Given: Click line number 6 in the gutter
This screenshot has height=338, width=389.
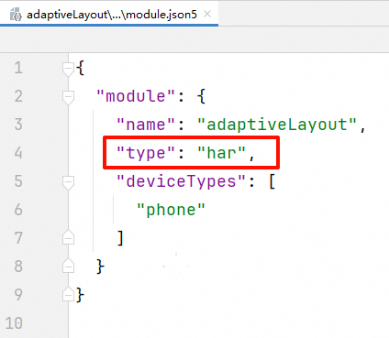Looking at the screenshot, I should 18,210.
